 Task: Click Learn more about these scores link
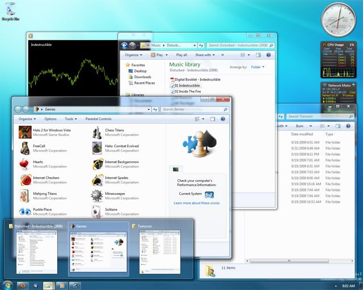(196, 203)
